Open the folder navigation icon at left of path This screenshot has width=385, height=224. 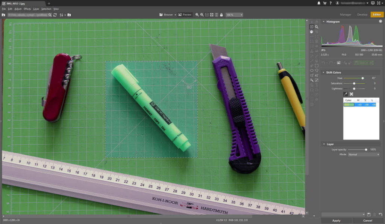3,15
